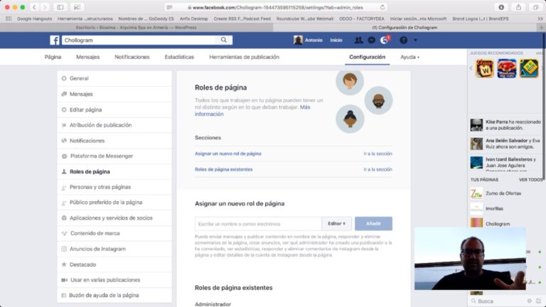Show all tabs with tab overview icon
The image size is (546, 307).
click(535, 7)
